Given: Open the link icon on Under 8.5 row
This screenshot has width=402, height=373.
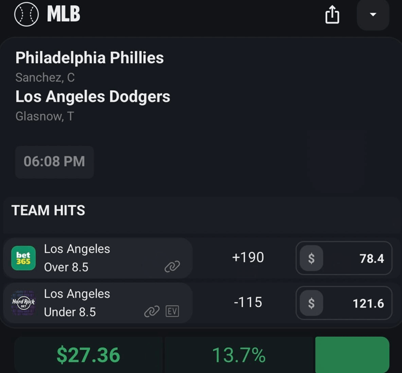Looking at the screenshot, I should pos(152,312).
